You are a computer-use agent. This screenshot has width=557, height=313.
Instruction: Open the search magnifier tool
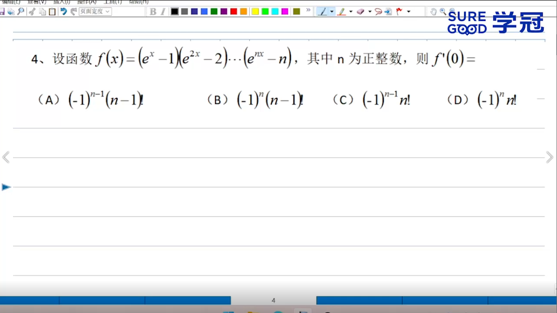click(21, 12)
